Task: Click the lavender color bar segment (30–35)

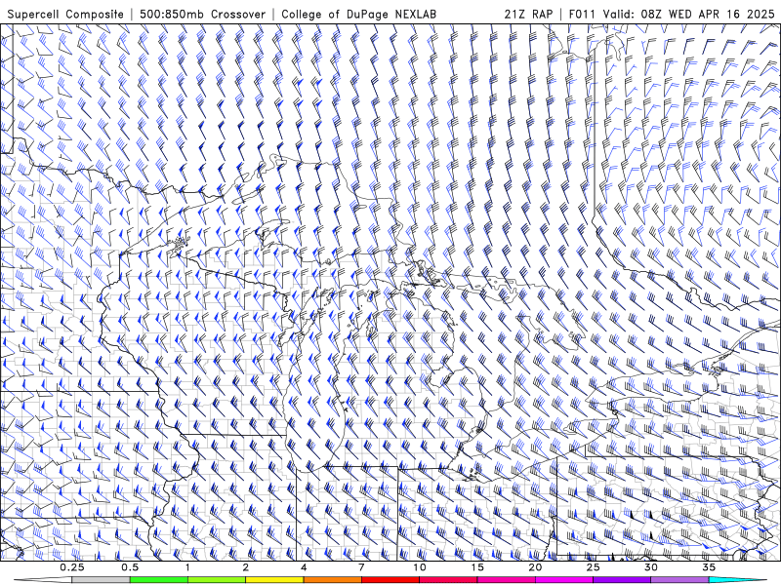Action: click(x=679, y=580)
